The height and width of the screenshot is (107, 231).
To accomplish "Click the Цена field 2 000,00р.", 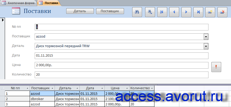I will click(x=122, y=65).
